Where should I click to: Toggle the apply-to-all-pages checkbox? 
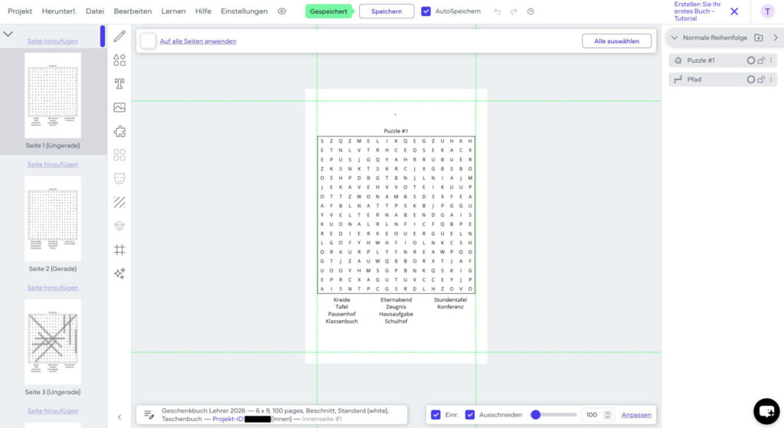pyautogui.click(x=148, y=41)
